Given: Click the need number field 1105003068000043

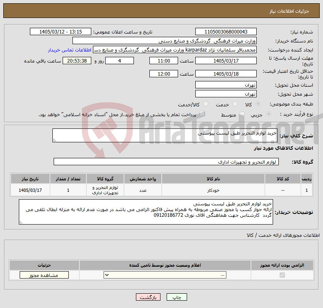Looking at the screenshot, I should pos(226,32).
